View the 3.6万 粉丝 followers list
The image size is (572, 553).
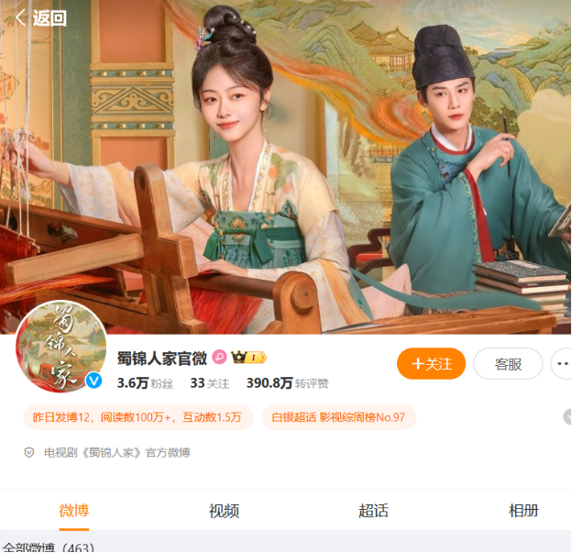point(145,383)
